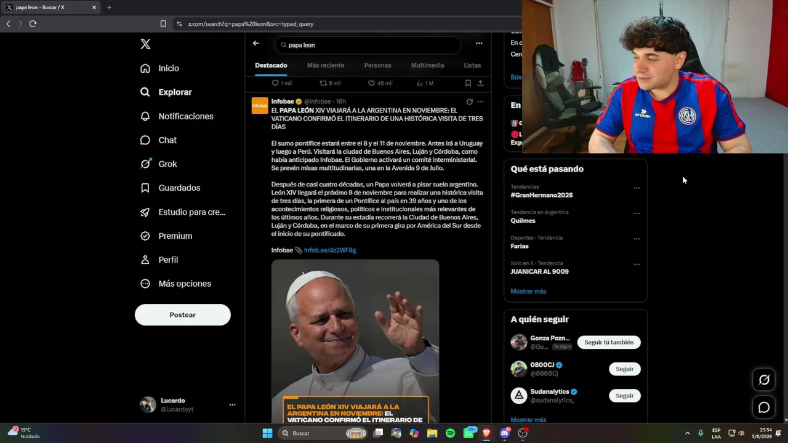Switch to the Listas tab

coord(472,65)
